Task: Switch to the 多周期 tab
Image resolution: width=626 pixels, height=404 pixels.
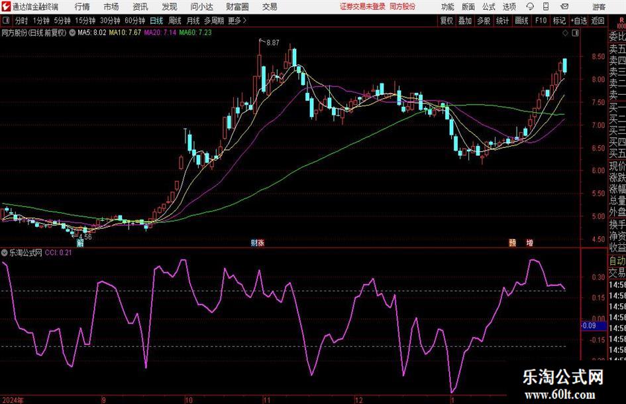Action: click(214, 21)
